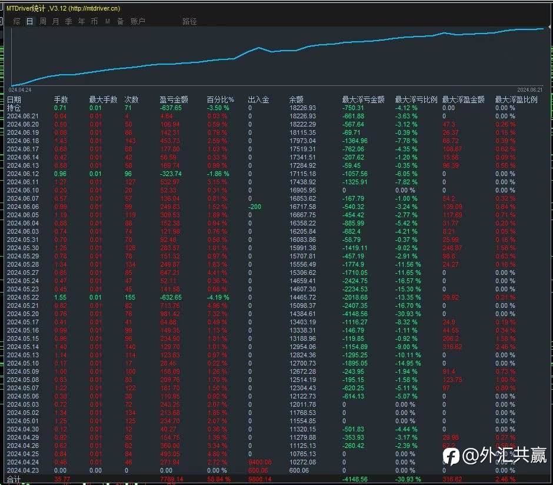Click the 手数 column header
This screenshot has height=485, width=553.
pos(61,100)
